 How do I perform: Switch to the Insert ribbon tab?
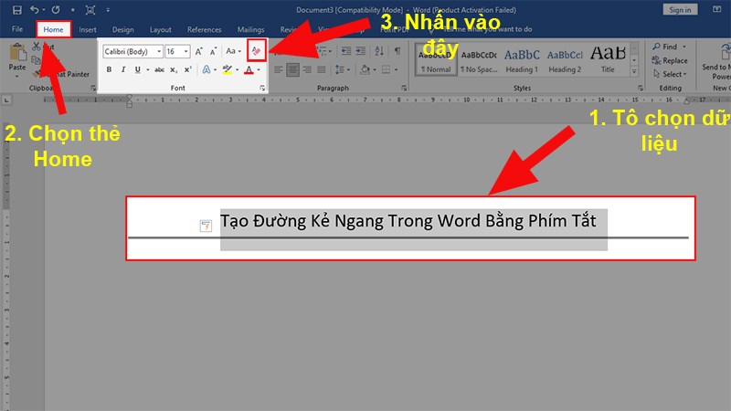pos(88,30)
